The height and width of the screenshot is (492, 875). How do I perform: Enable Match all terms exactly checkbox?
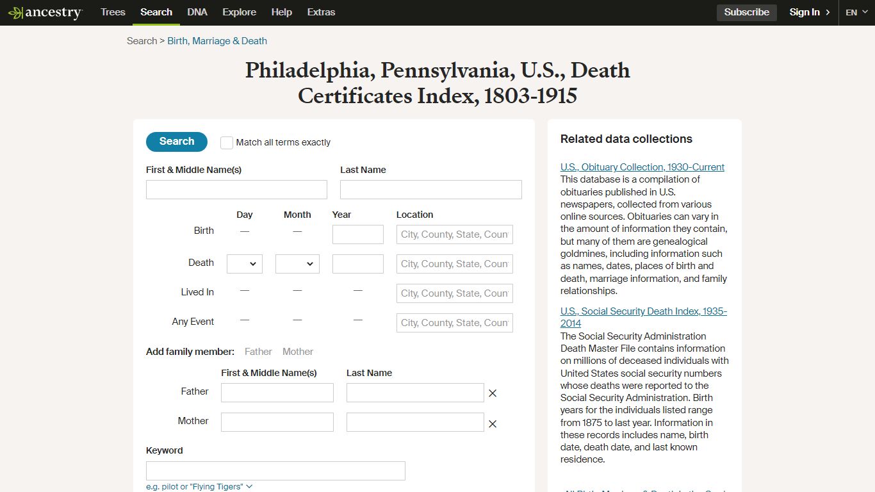coord(227,143)
